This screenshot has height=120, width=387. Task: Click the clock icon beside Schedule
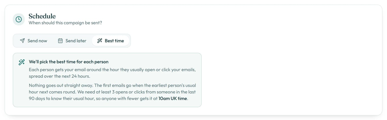coord(19,19)
